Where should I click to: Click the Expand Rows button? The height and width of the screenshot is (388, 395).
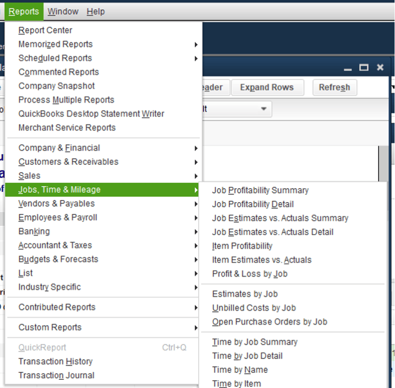click(268, 87)
